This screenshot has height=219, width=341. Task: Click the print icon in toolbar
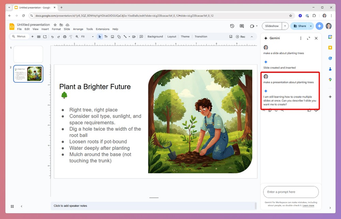click(x=65, y=36)
